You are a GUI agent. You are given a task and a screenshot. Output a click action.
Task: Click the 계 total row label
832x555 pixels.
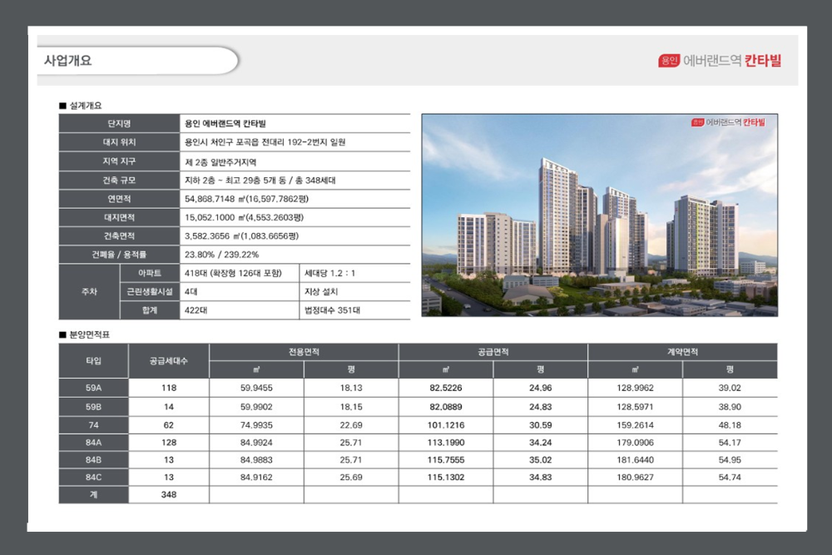click(93, 494)
